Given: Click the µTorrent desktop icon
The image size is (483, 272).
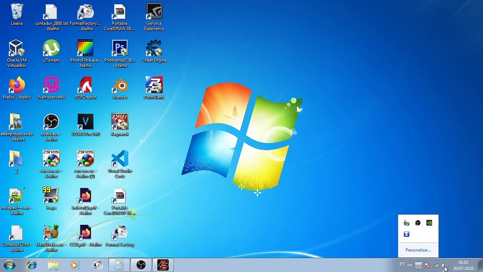Looking at the screenshot, I should point(51,51).
